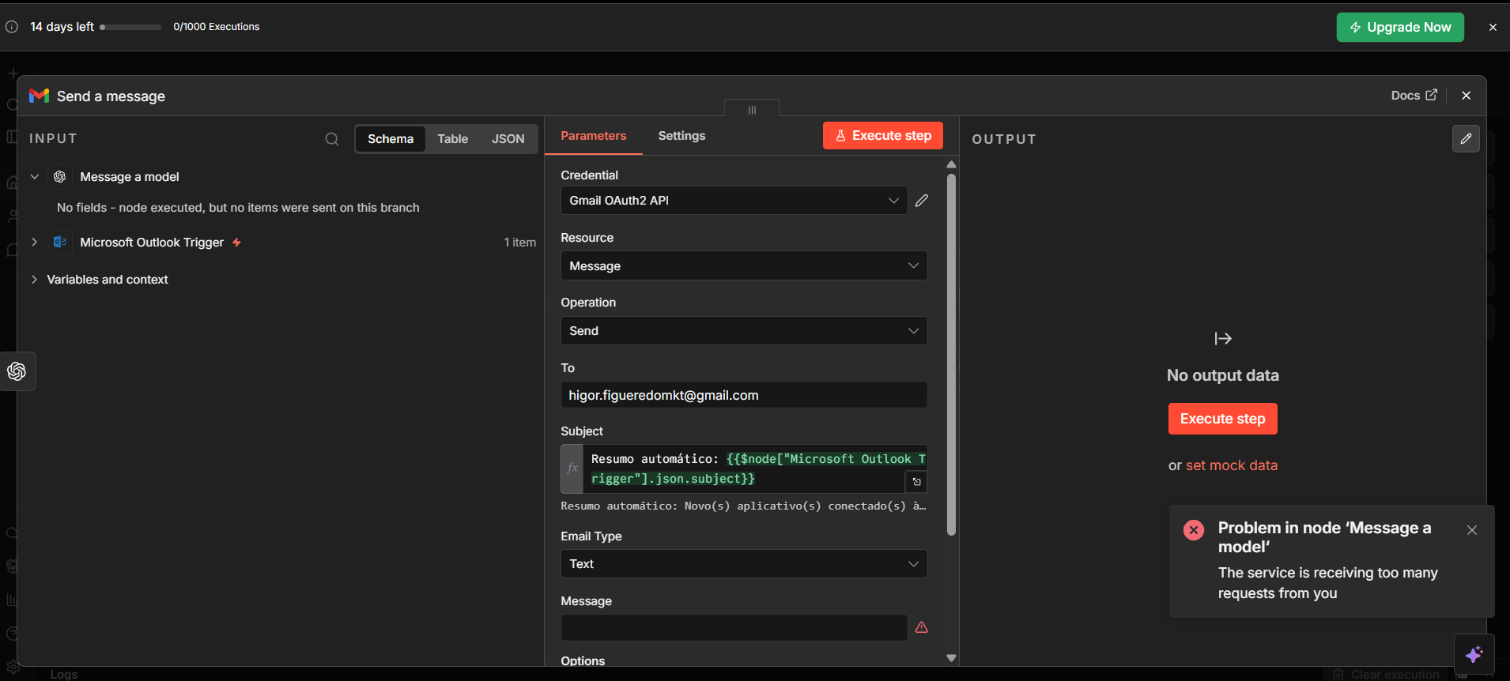Dismiss the 'Problem in node' error notification
The image size is (1510, 681).
[1472, 530]
